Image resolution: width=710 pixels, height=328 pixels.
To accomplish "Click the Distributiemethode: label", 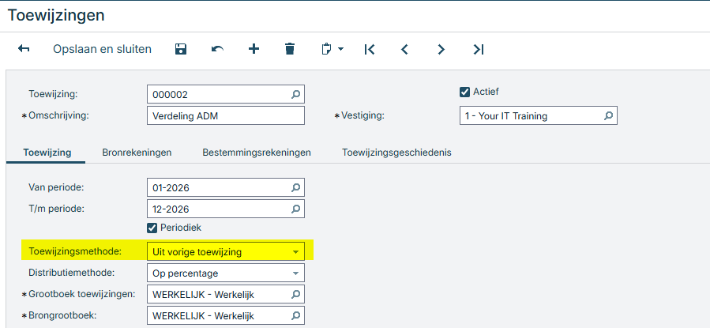I will (72, 273).
